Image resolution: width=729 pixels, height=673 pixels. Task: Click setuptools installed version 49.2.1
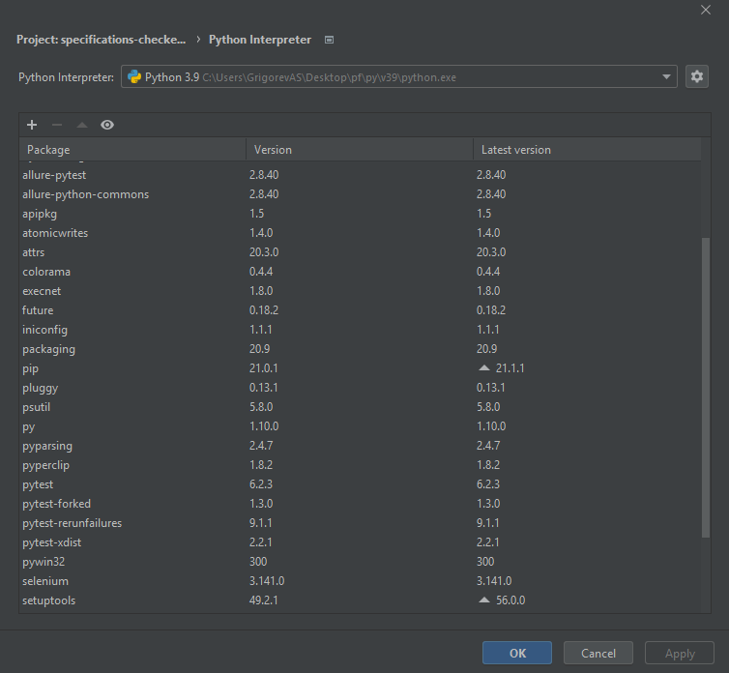pyautogui.click(x=264, y=600)
